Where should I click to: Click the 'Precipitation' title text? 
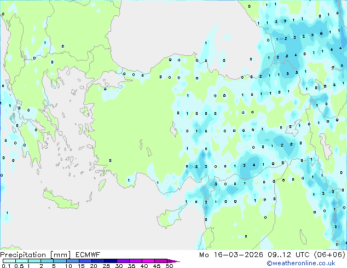coord(23,255)
